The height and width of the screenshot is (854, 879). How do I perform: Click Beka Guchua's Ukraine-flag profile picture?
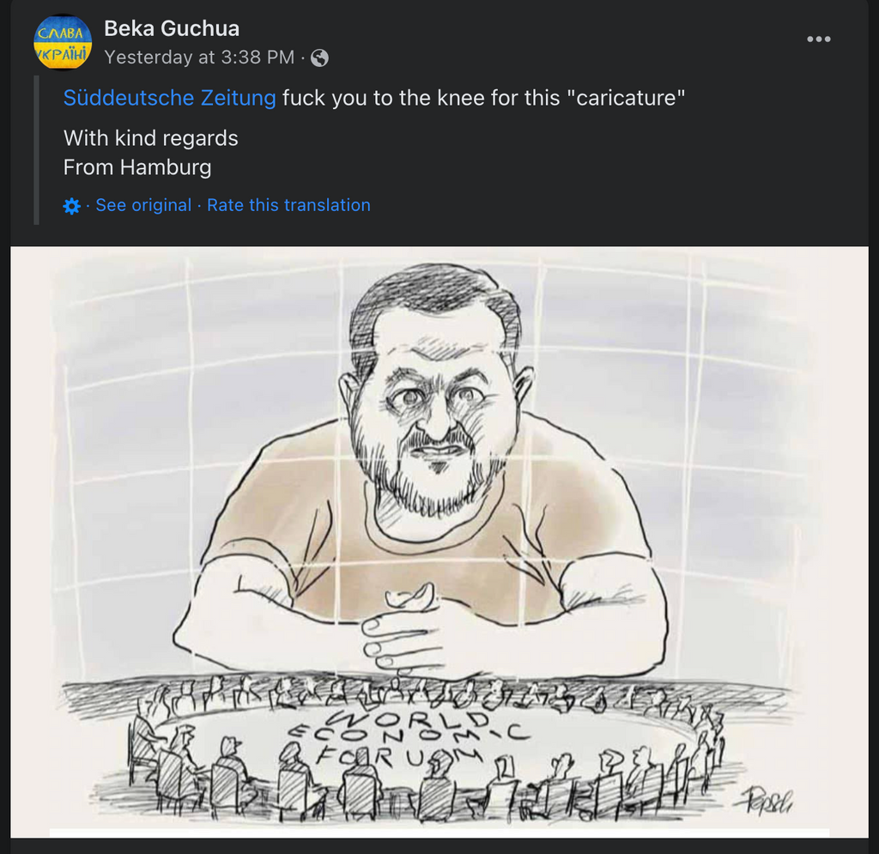pos(59,38)
